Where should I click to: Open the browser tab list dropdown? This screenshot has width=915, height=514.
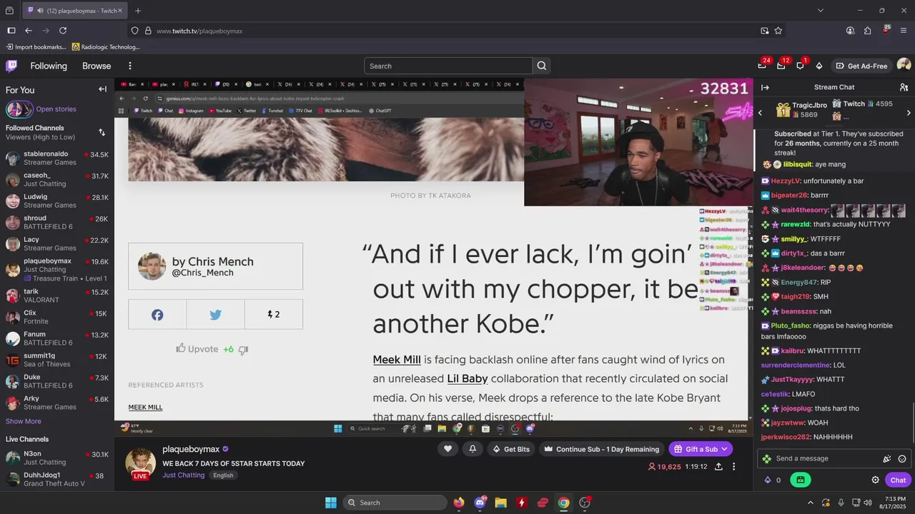pos(821,11)
